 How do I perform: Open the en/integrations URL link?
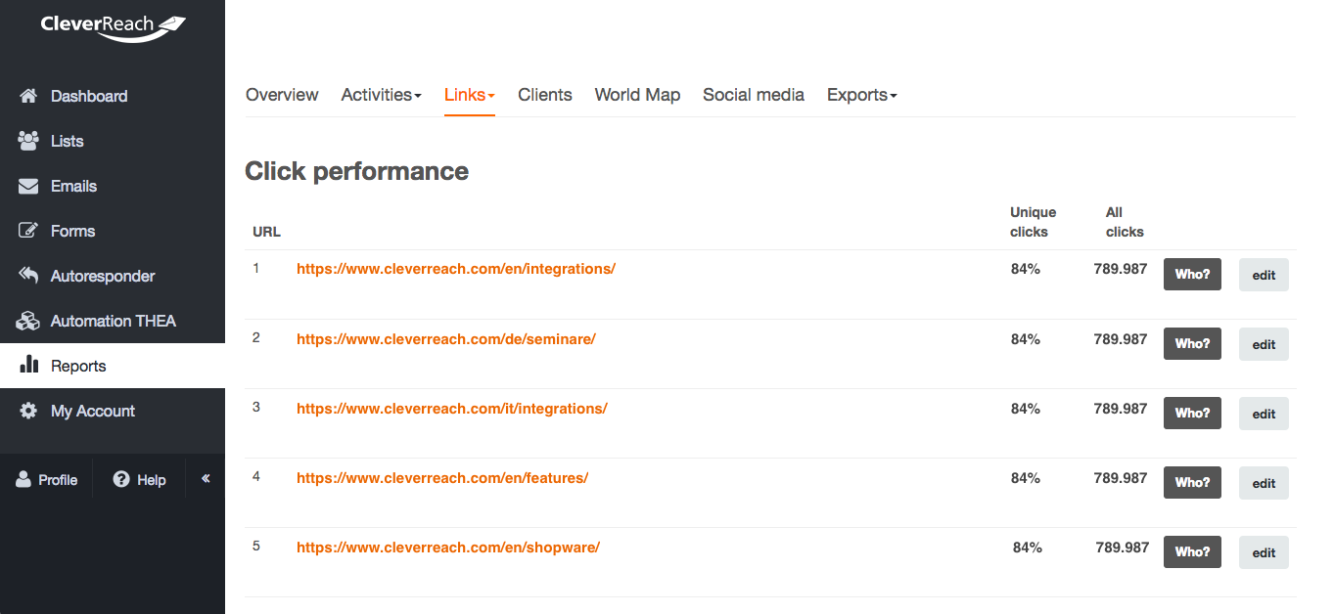click(x=456, y=269)
